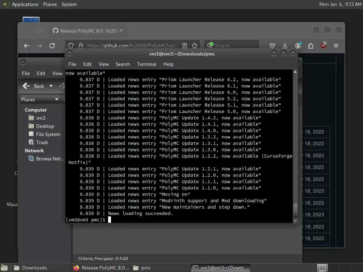Open the terminal Edit menu
Image resolution: width=363 pixels, height=272 pixels.
click(88, 64)
